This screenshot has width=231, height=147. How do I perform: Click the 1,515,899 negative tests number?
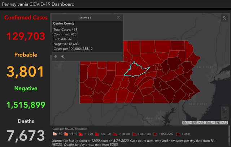(26, 105)
